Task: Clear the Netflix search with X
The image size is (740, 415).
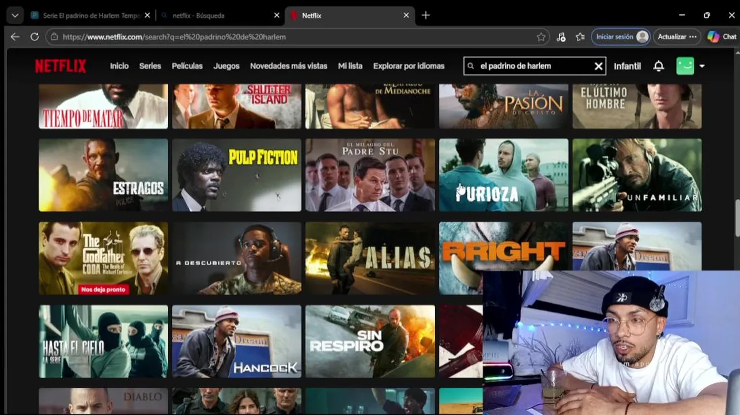Action: coord(599,66)
